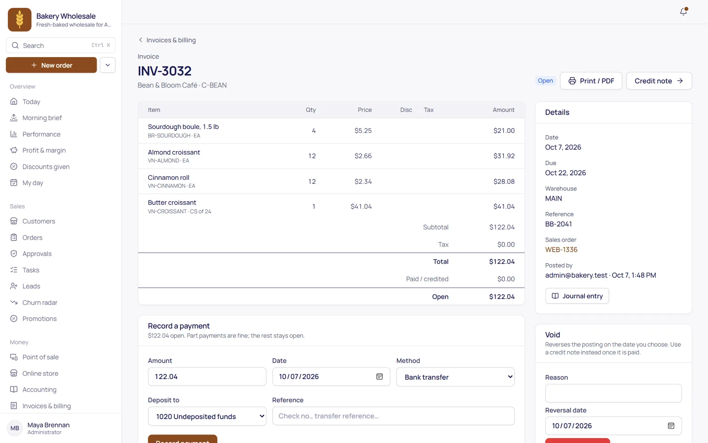Open Morning brief icon in sidebar
708x443 pixels.
point(14,118)
